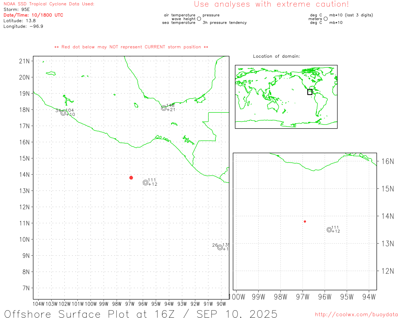Click zoomed map's large '99W' longitude label
Viewport: 398px width, 318px height.
(258, 297)
